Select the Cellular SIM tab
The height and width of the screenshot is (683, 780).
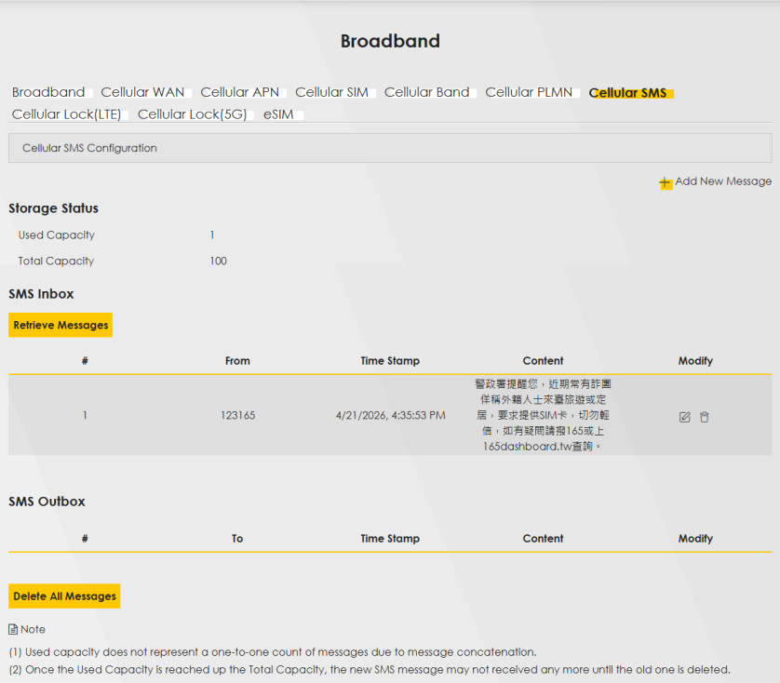coord(331,92)
